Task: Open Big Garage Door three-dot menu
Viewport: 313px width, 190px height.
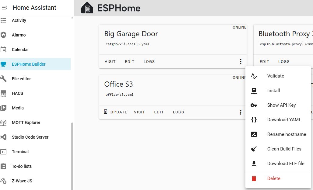Action: pyautogui.click(x=241, y=61)
